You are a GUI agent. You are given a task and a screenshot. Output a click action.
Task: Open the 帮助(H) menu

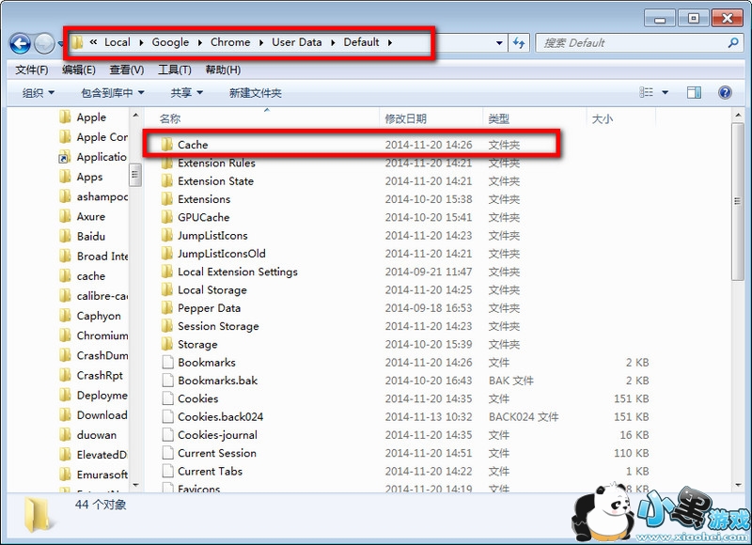click(x=223, y=70)
